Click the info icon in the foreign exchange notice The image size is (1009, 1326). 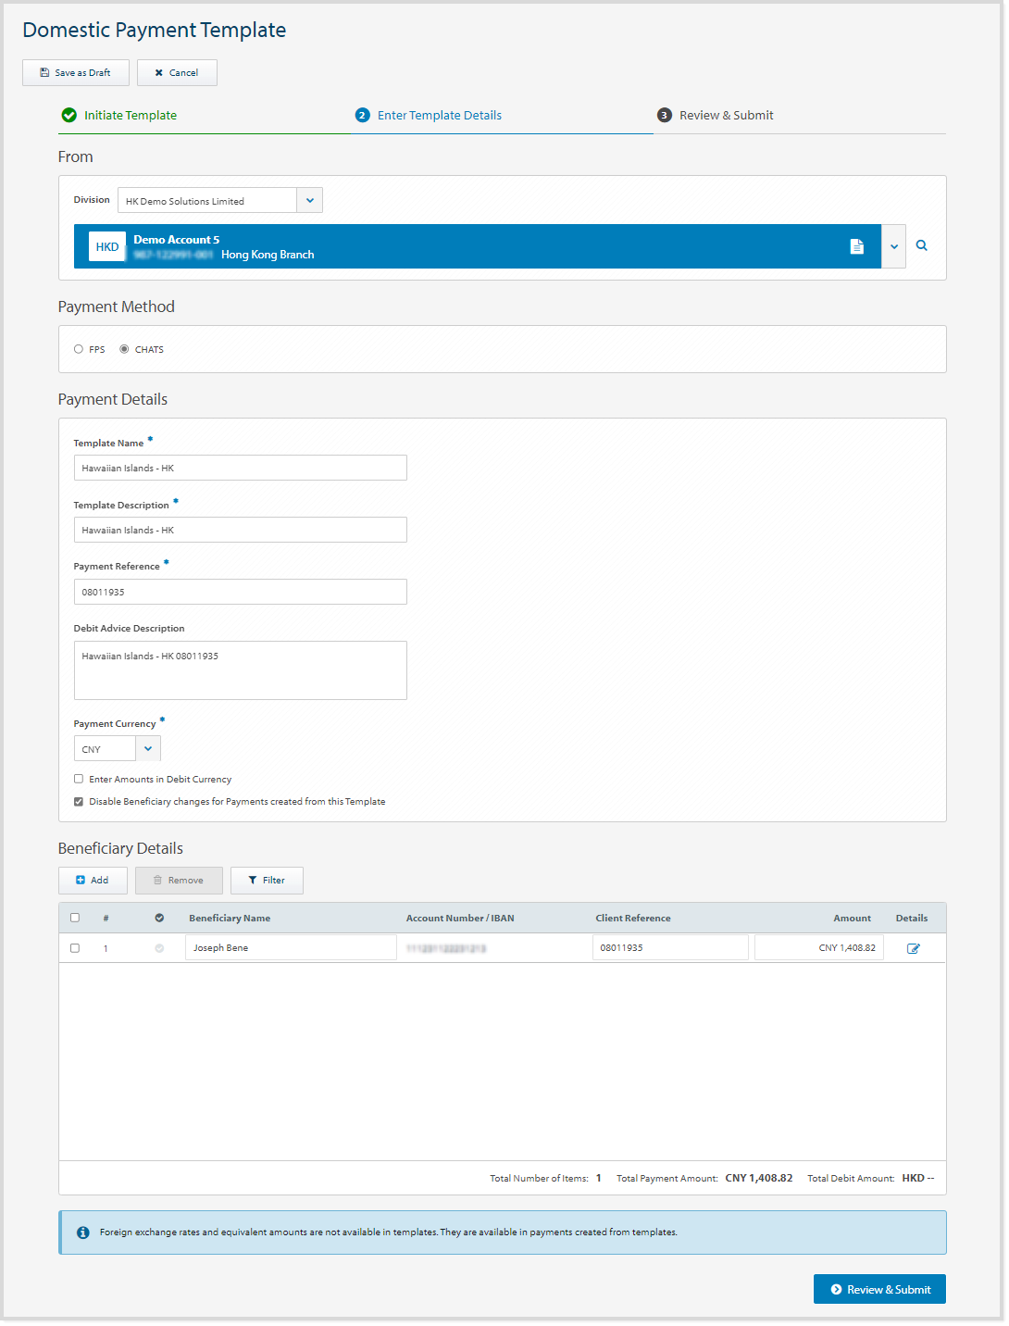83,1232
